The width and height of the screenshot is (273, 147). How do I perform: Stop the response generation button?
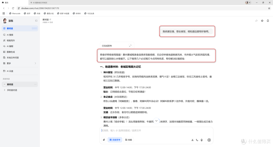coord(209,140)
